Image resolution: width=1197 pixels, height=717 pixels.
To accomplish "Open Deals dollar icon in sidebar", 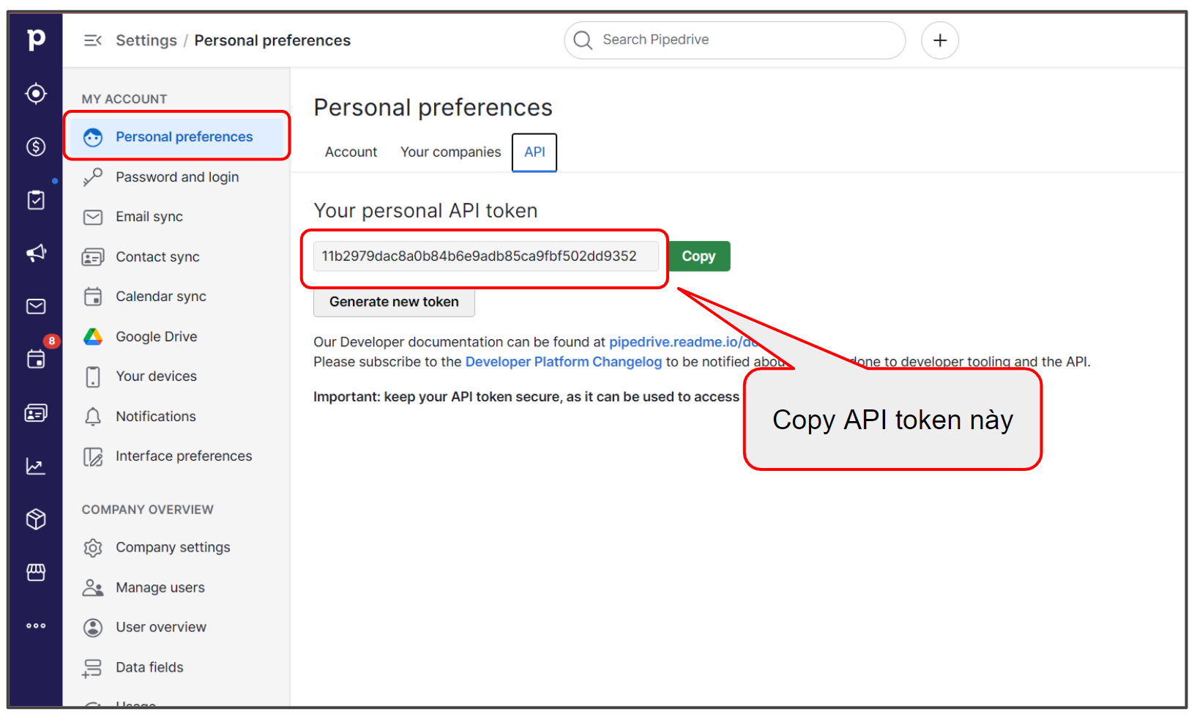I will point(36,146).
